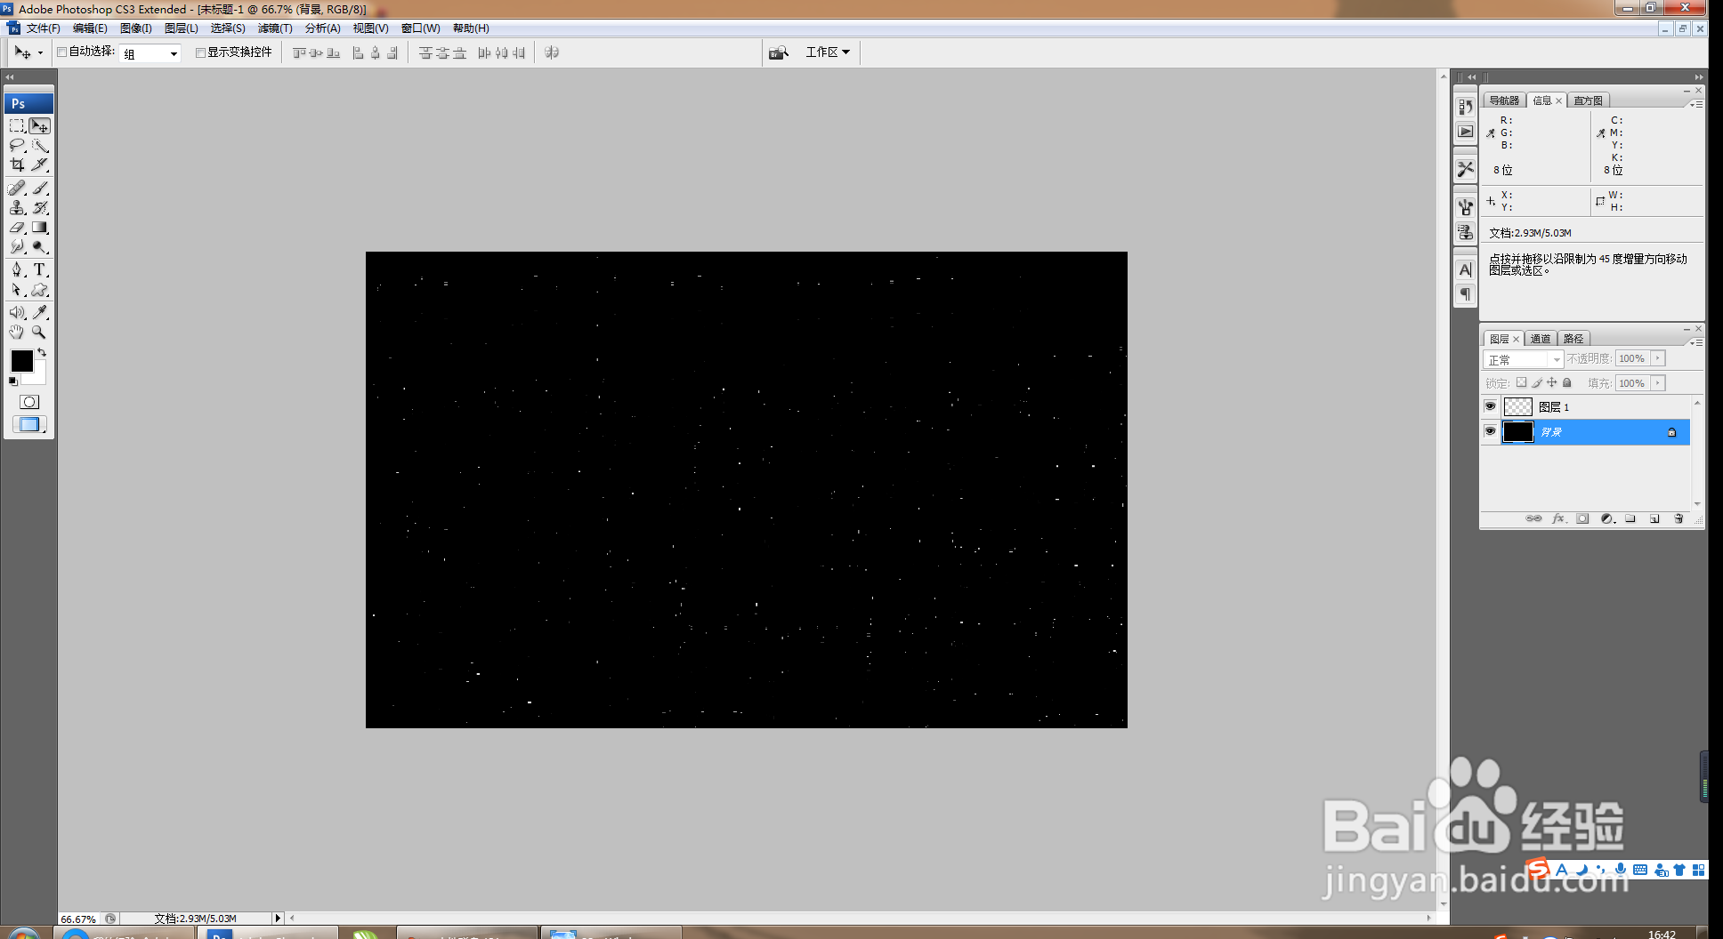Select the Eraser tool
Viewport: 1723px width, 939px height.
[x=17, y=228]
